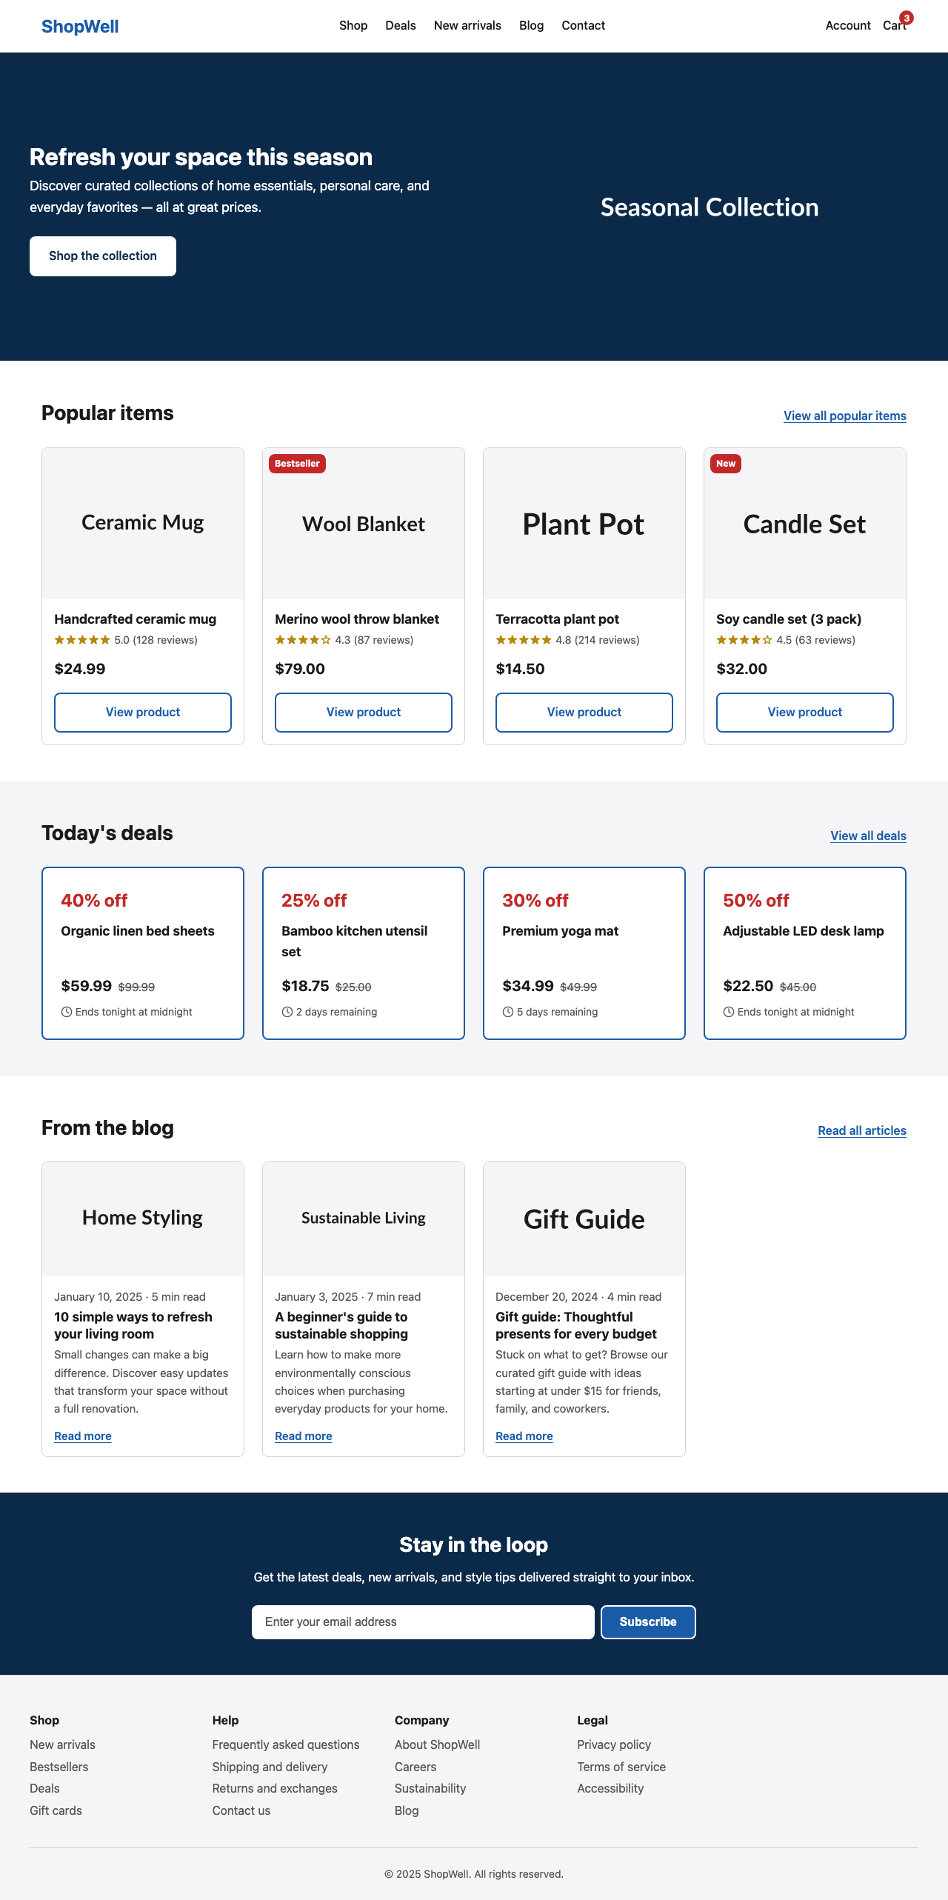Image resolution: width=948 pixels, height=1900 pixels.
Task: Click the clock icon on the LED lamp deal
Action: [x=729, y=1011]
